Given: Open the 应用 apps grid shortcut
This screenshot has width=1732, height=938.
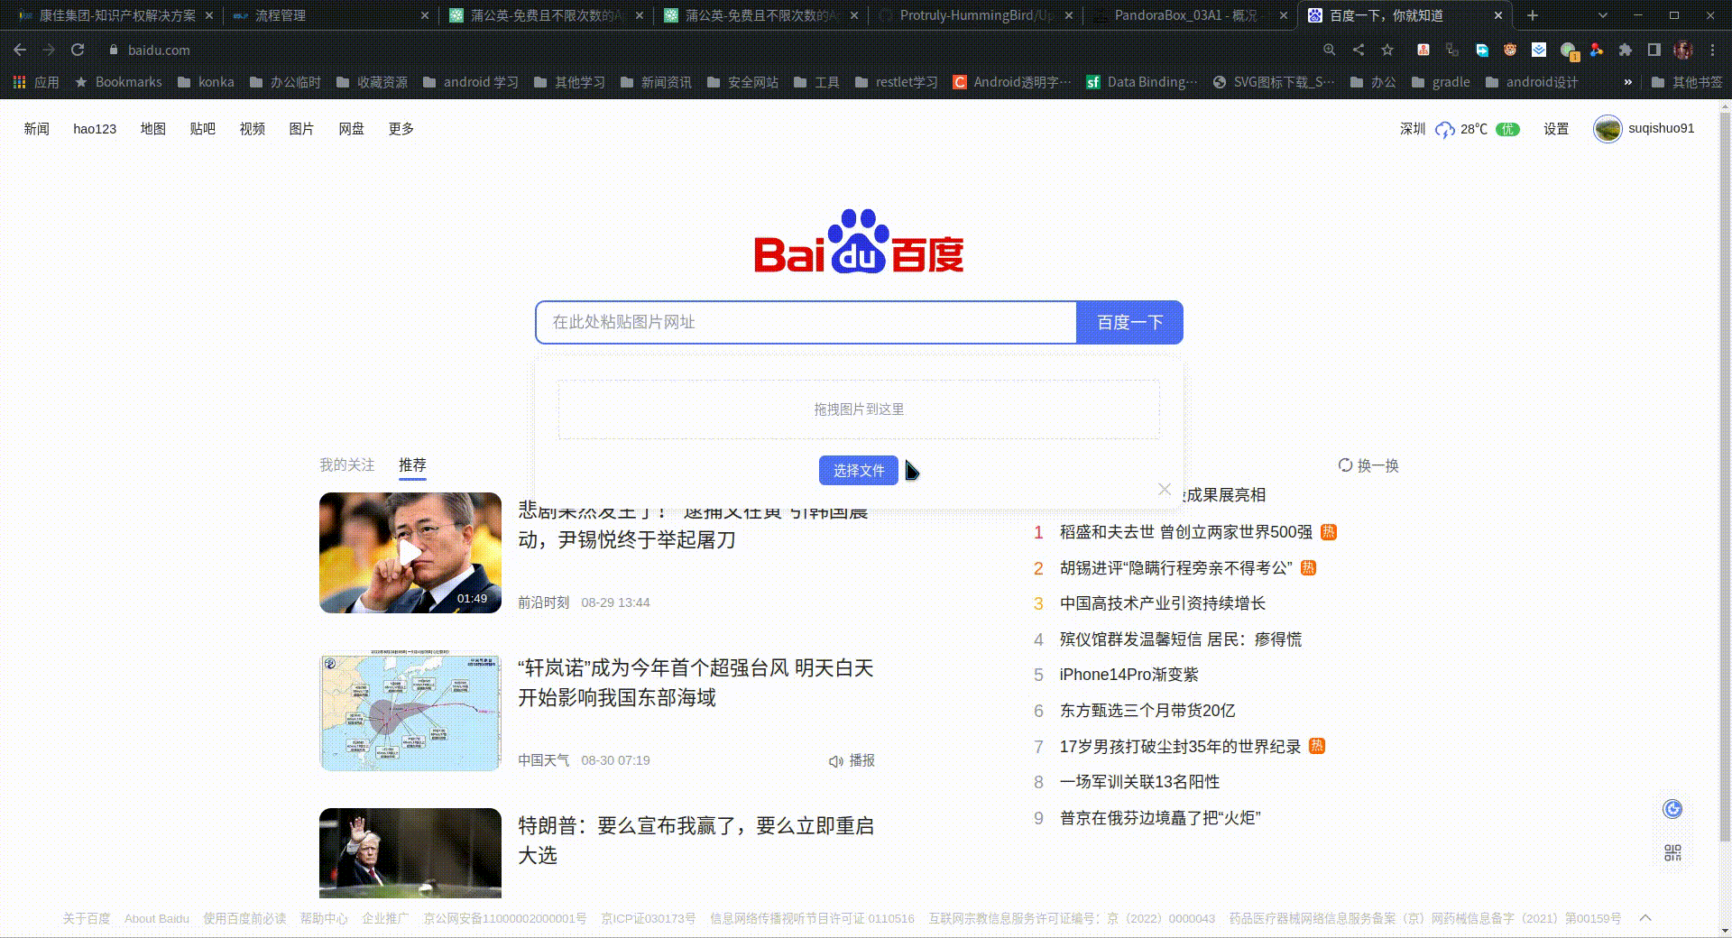Looking at the screenshot, I should (36, 82).
